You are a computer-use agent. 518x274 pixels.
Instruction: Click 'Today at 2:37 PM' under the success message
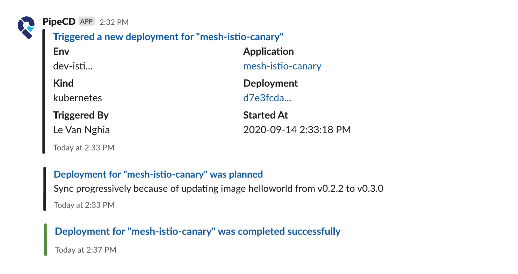(85, 250)
